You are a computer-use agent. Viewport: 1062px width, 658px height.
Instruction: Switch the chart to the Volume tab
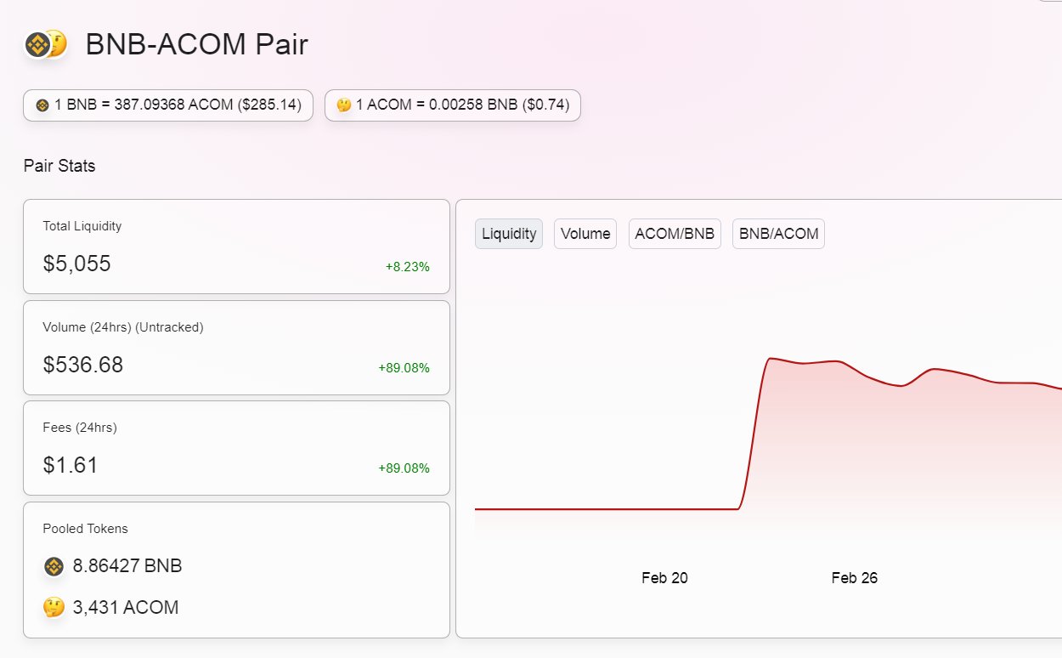(x=585, y=234)
